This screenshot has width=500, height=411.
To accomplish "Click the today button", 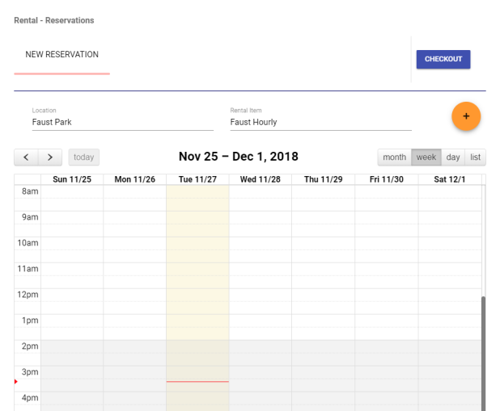I will tap(84, 157).
